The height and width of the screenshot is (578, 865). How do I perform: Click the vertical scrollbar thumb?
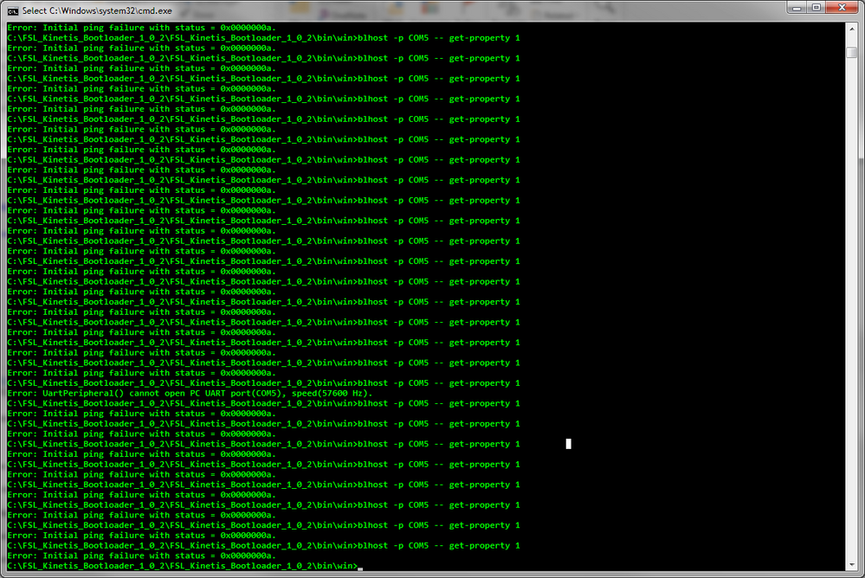852,53
